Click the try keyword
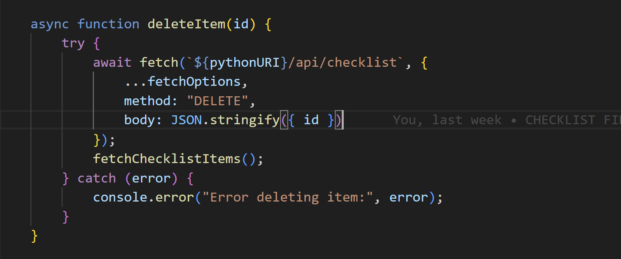Viewport: 621px width, 259px height. pos(73,43)
